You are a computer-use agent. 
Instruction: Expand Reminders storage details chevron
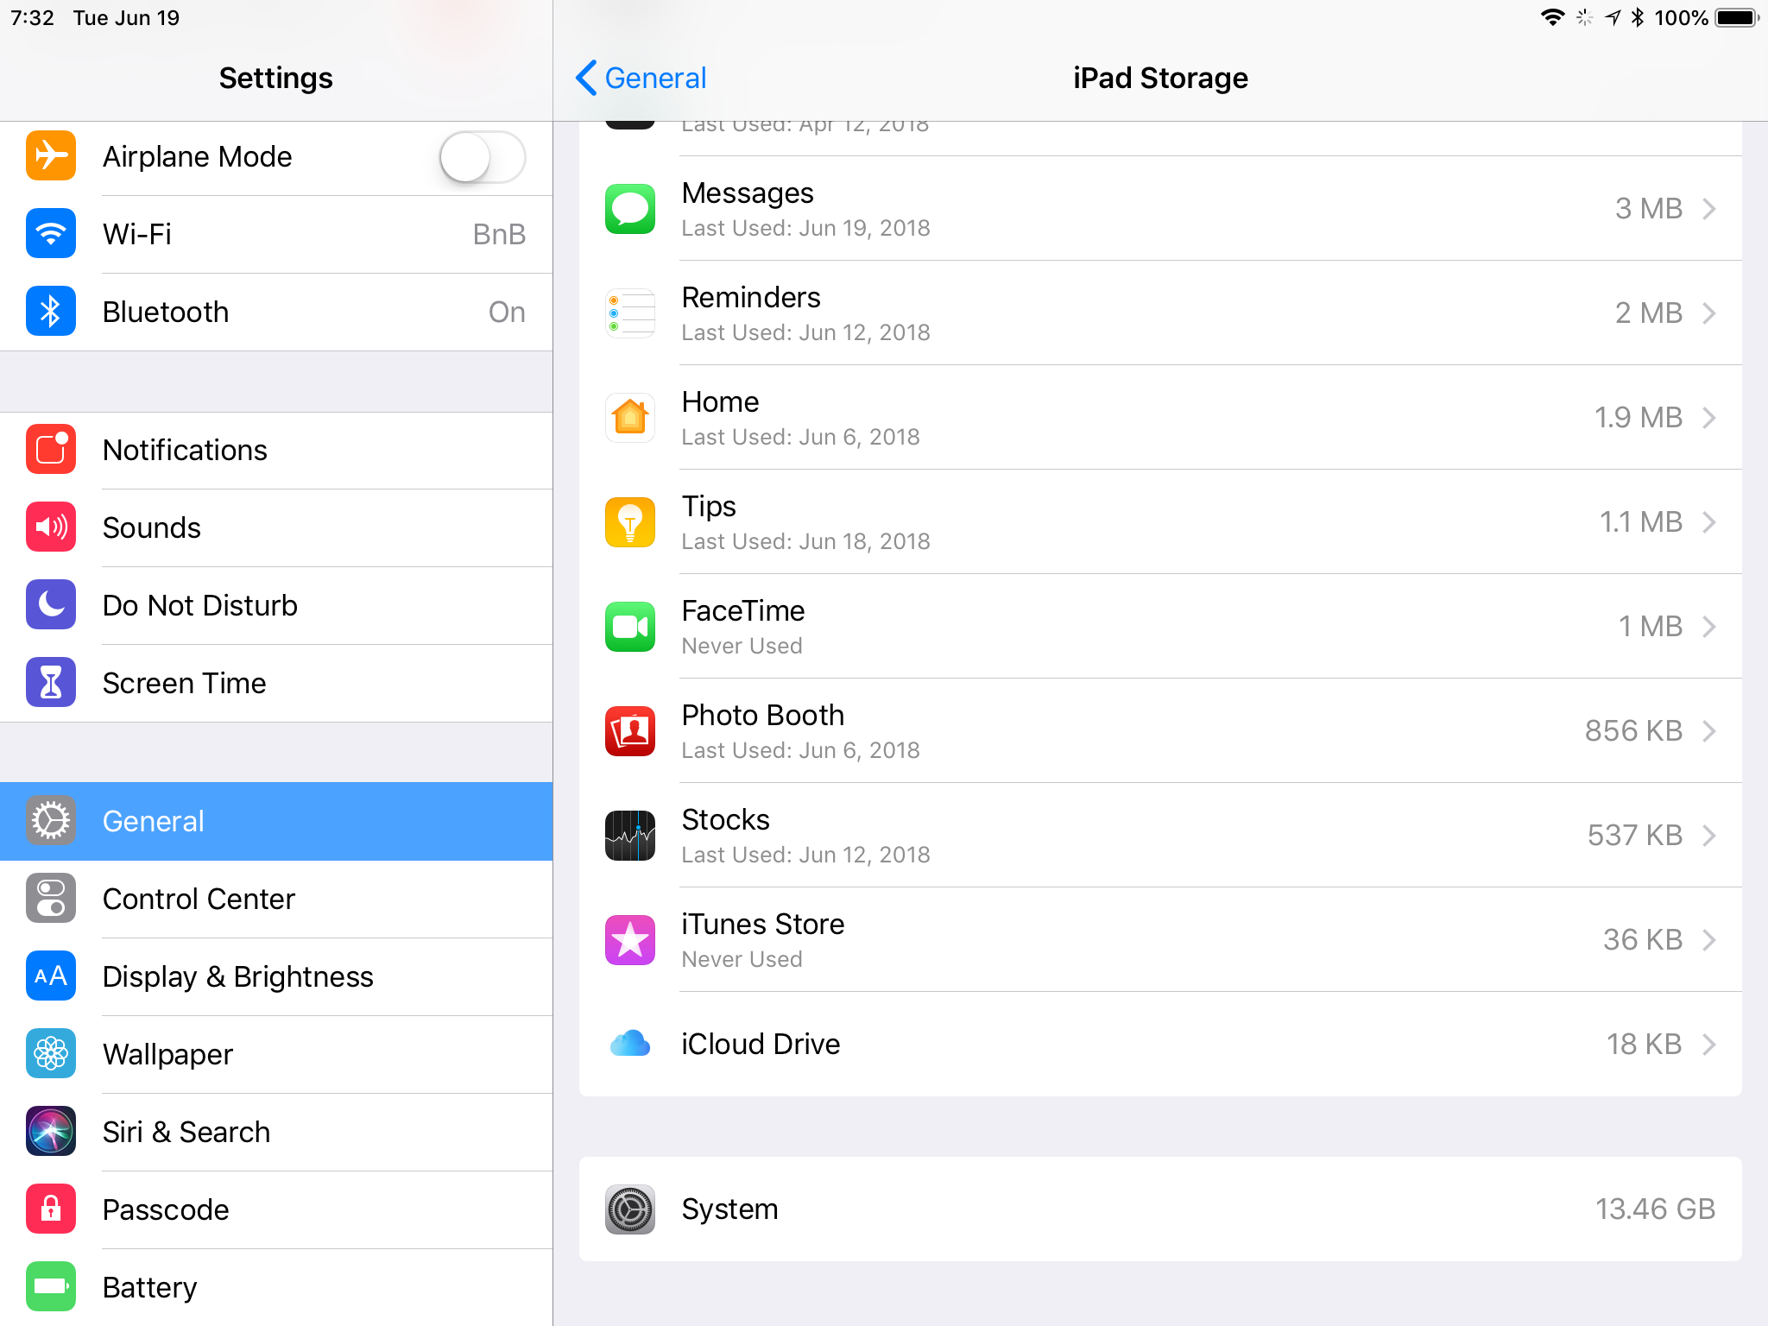click(x=1709, y=313)
